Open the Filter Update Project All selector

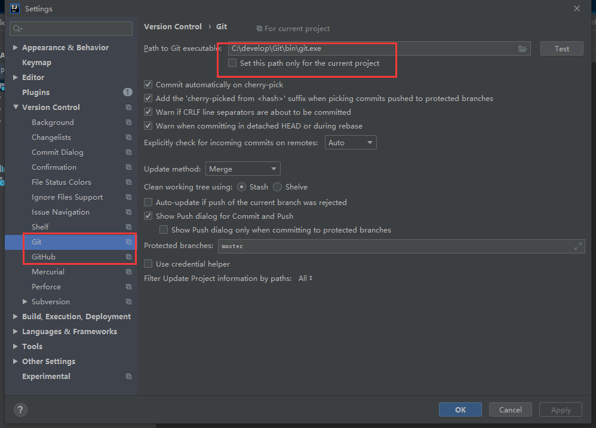point(305,279)
